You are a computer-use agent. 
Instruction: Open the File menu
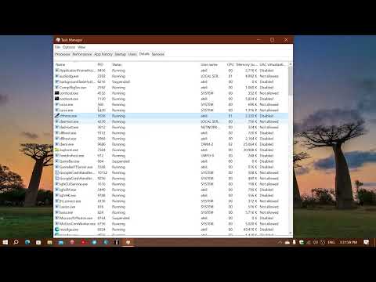click(57, 47)
